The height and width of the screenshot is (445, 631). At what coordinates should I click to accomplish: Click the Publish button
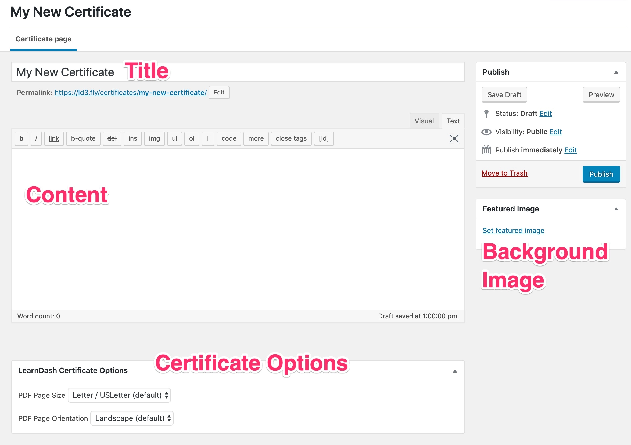pyautogui.click(x=601, y=174)
